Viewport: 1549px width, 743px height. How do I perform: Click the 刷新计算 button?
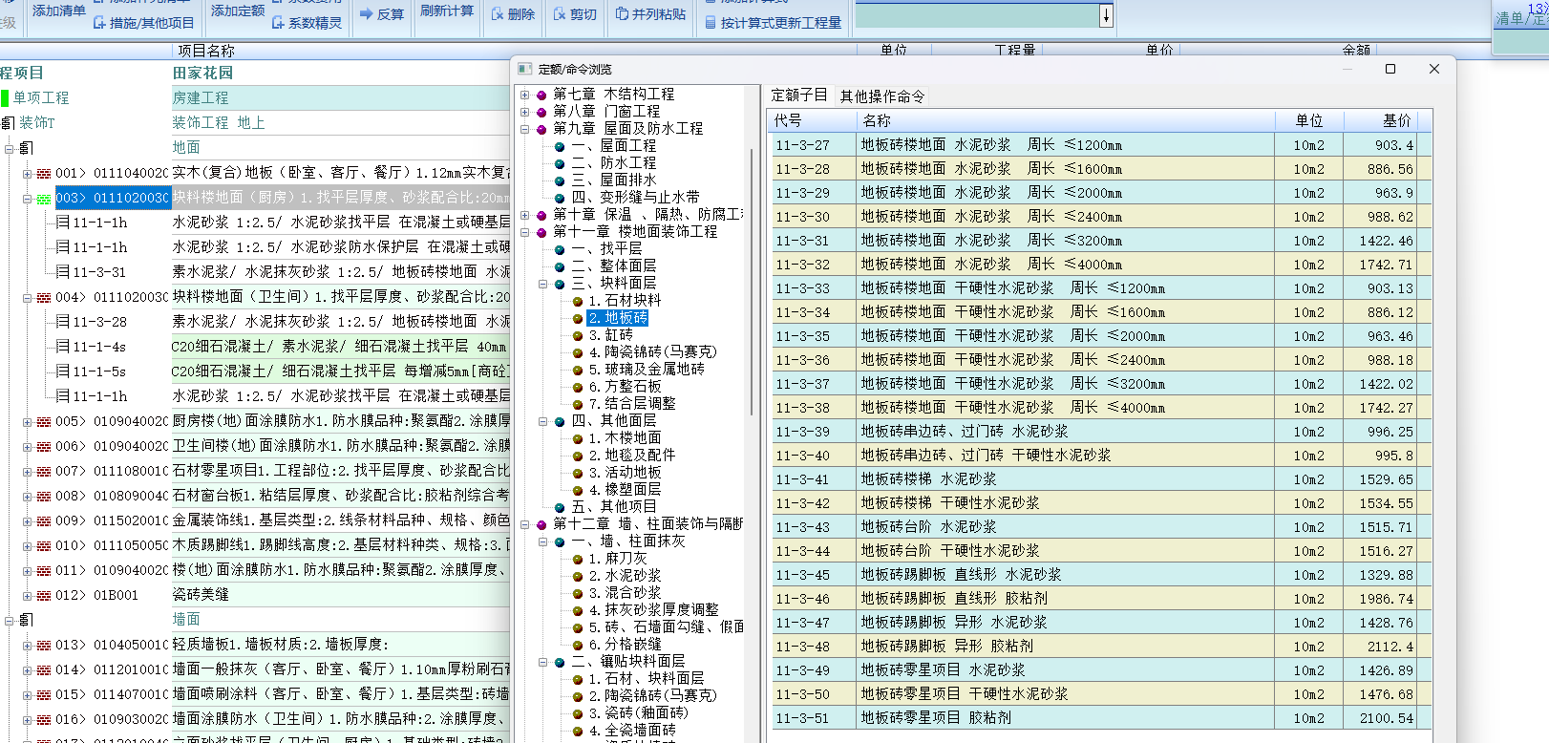447,11
